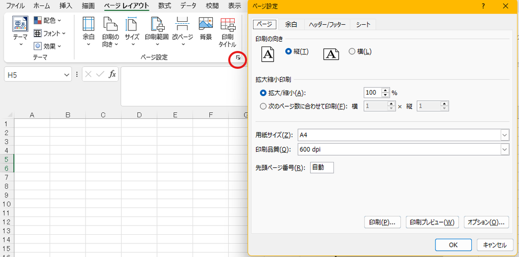Image resolution: width=519 pixels, height=257 pixels.
Task: Select column A header
Action: 32,115
